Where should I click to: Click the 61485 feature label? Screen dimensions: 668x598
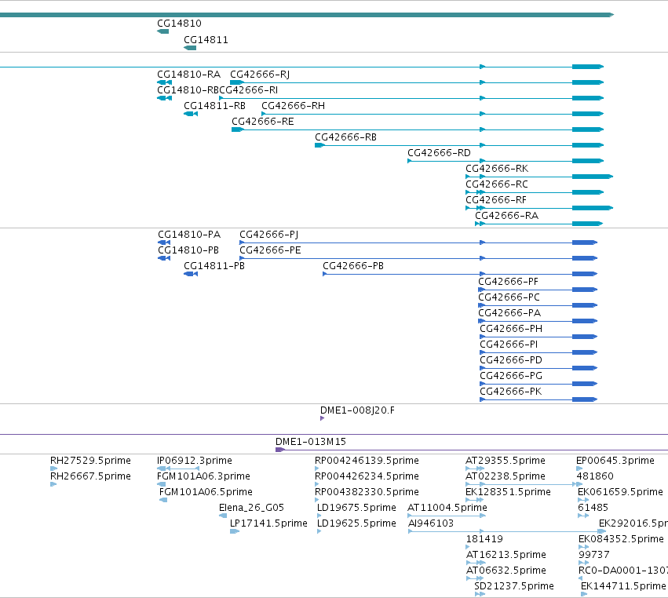pyautogui.click(x=593, y=508)
